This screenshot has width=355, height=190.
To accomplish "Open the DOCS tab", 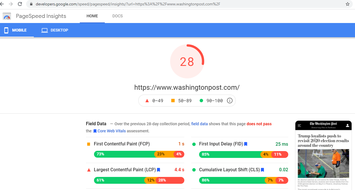I will 118,16.
